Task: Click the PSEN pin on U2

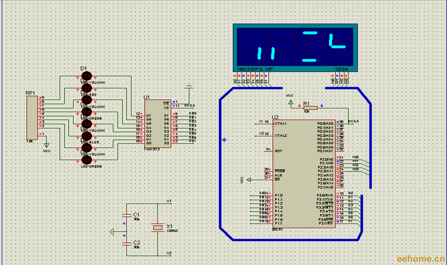Action: point(280,171)
